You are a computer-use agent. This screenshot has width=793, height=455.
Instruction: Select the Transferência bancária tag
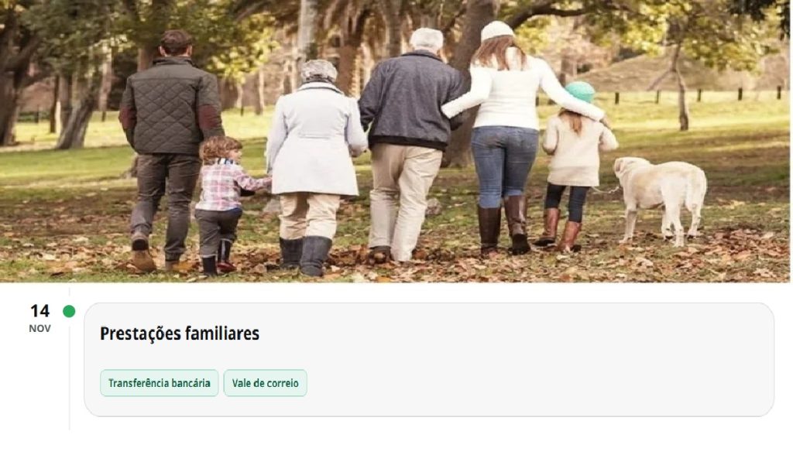click(160, 383)
